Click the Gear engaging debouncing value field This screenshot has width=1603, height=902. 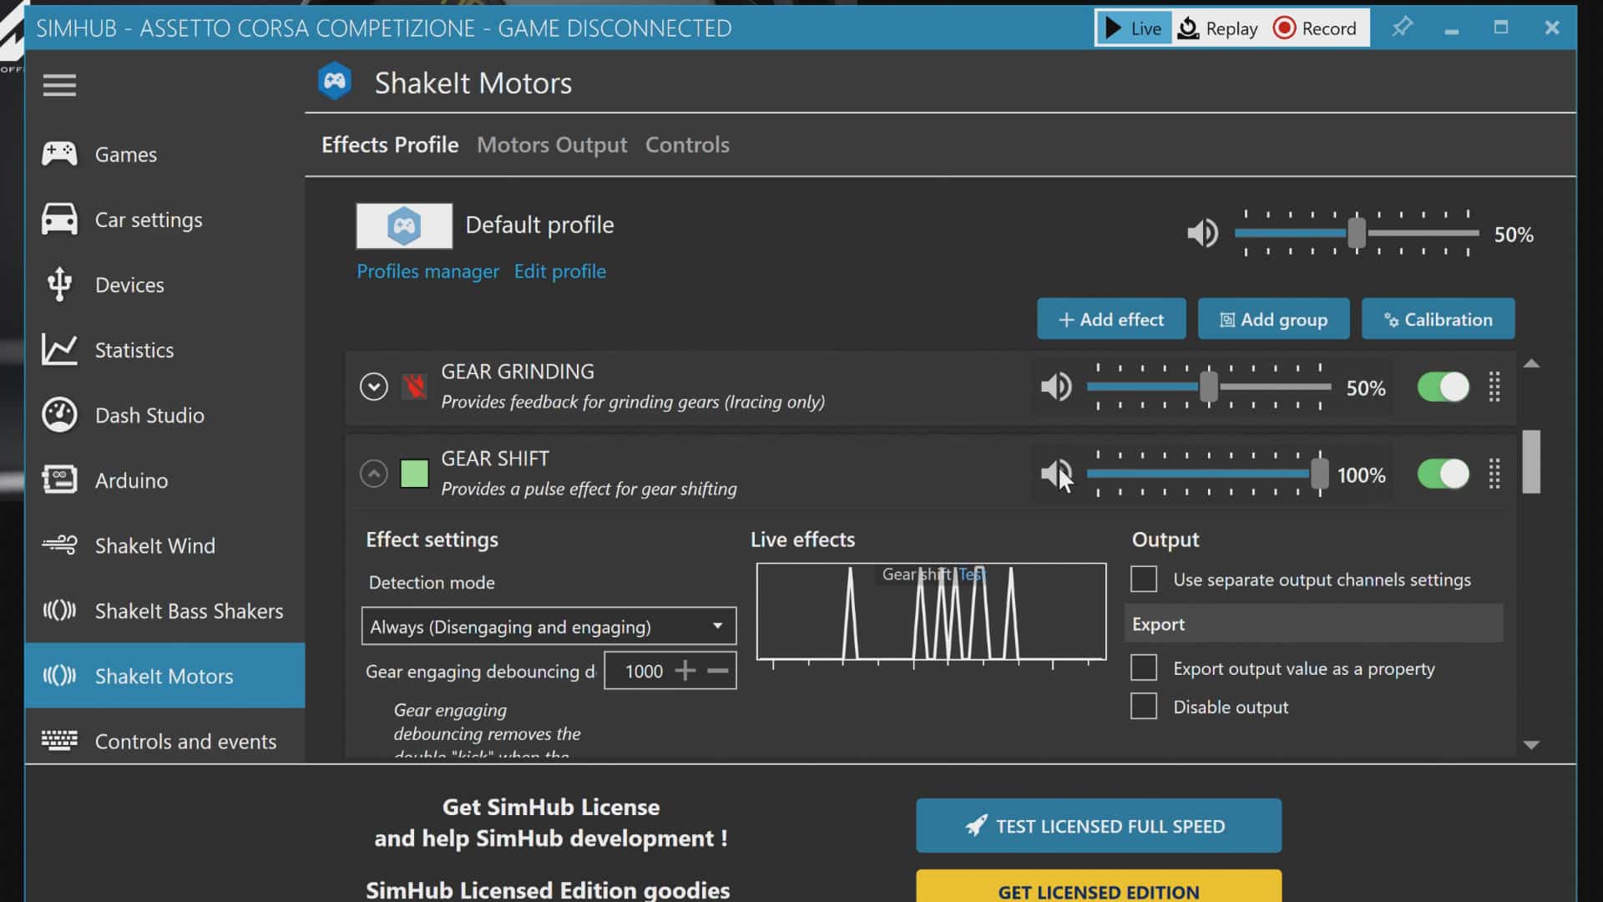pyautogui.click(x=643, y=671)
